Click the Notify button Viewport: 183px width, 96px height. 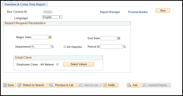(x=110, y=85)
